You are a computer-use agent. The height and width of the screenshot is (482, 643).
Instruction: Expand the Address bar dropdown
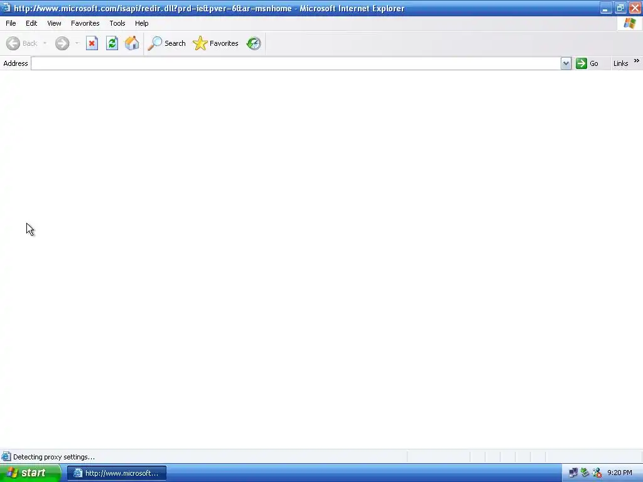tap(566, 63)
